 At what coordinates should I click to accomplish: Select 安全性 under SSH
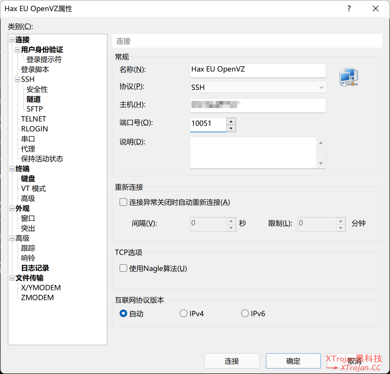pos(37,89)
